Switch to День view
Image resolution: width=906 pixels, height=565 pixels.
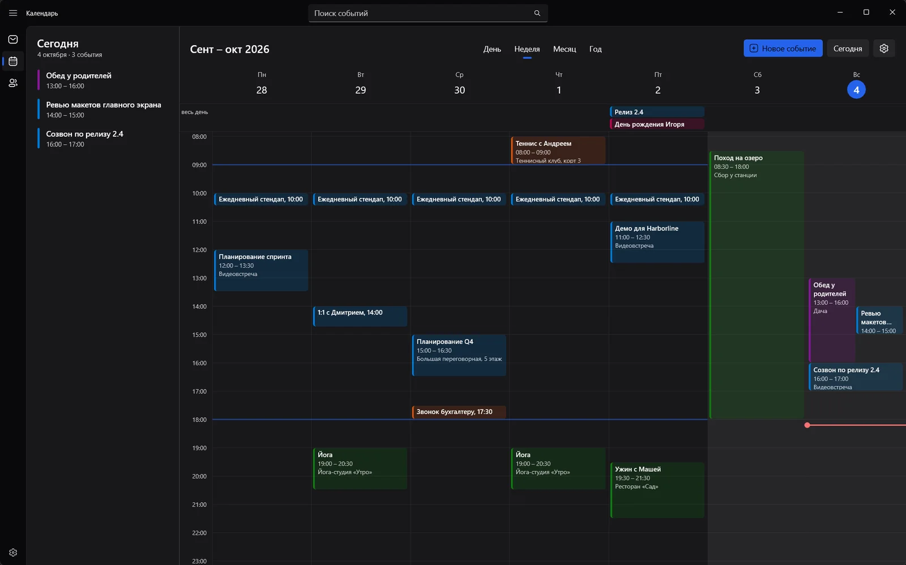(x=492, y=49)
